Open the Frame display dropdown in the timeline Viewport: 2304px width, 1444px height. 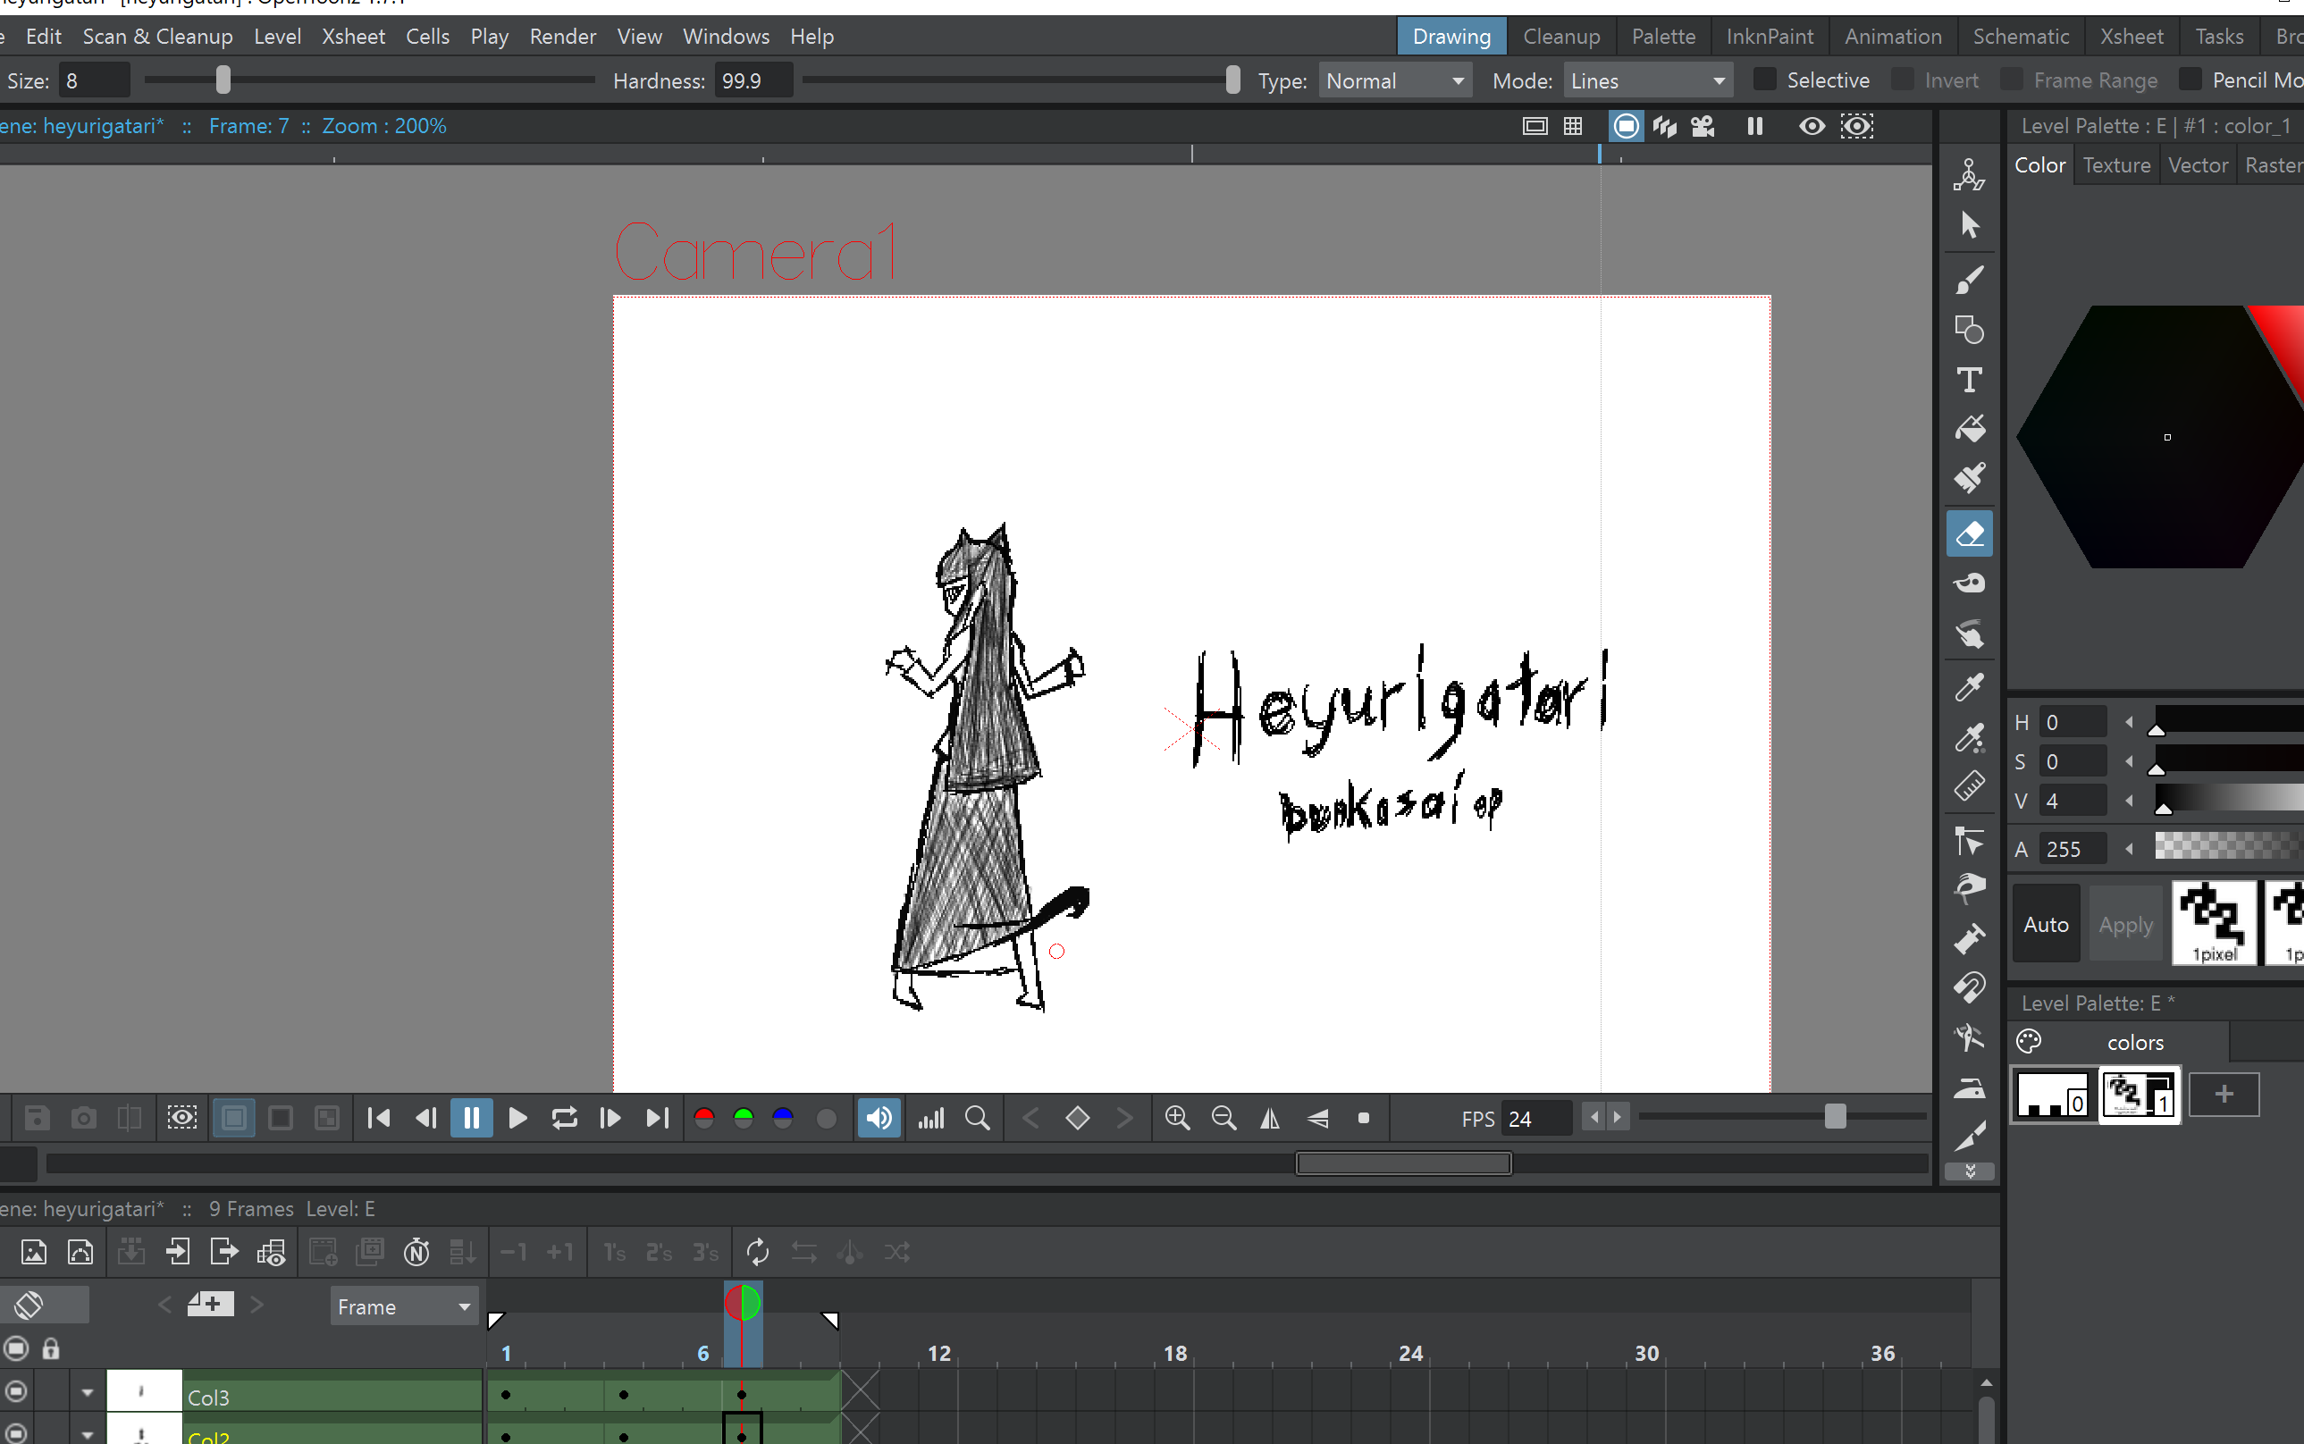coord(403,1306)
